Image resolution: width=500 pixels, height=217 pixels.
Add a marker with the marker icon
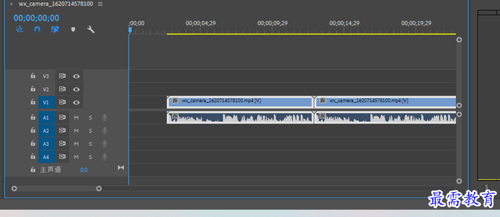(73, 29)
